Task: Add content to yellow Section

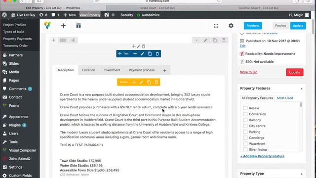Action: coord(134,82)
